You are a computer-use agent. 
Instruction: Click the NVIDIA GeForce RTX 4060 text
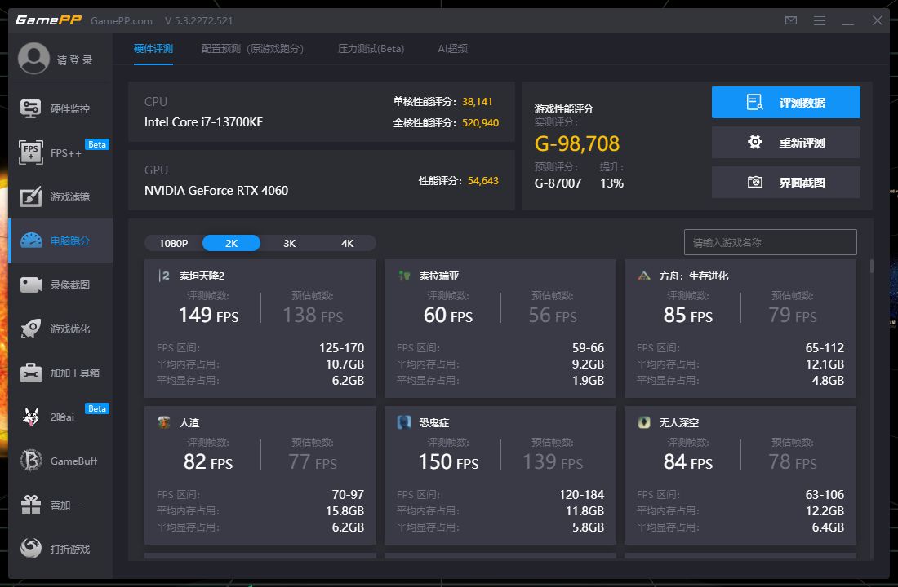[216, 191]
